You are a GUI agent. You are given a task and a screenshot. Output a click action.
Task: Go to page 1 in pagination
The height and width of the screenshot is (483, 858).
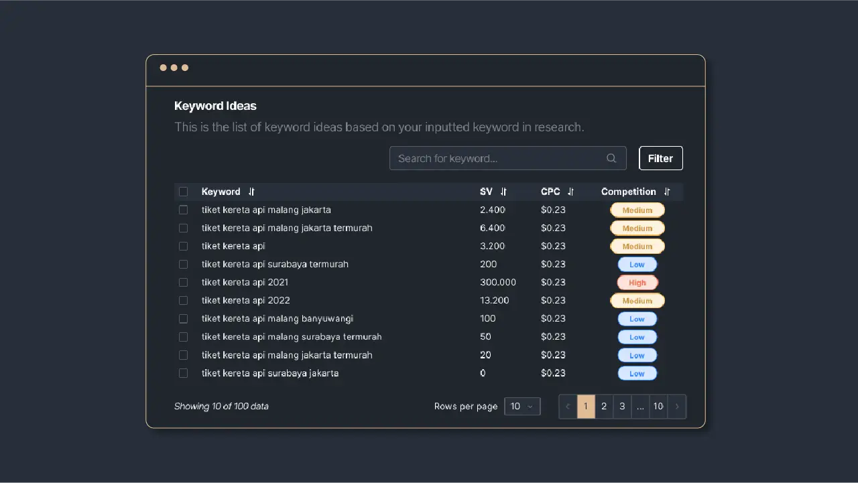click(586, 406)
